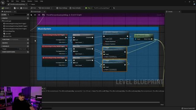Click Clear in the compiler results panel
Image resolution: width=196 pixels, height=110 pixels.
[162, 105]
